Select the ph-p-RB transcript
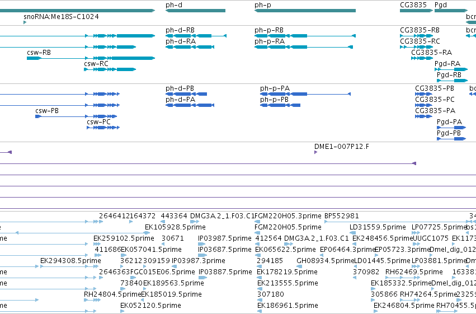 point(305,36)
